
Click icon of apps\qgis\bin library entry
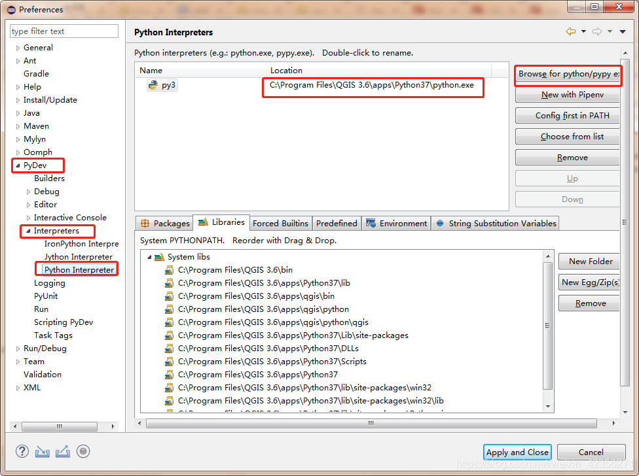point(169,296)
